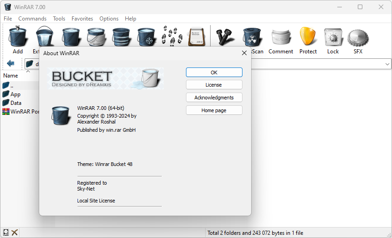This screenshot has height=238, width=392.
Task: Click the 'Total 2 folders and 243 072 bytes' status text
Action: (x=255, y=233)
